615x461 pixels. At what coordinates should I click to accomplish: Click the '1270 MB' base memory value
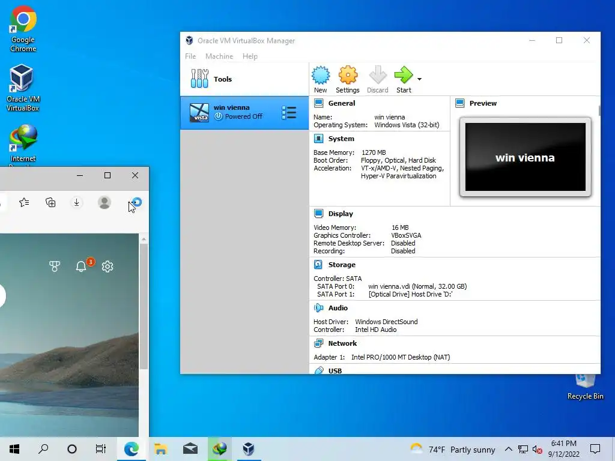374,152
